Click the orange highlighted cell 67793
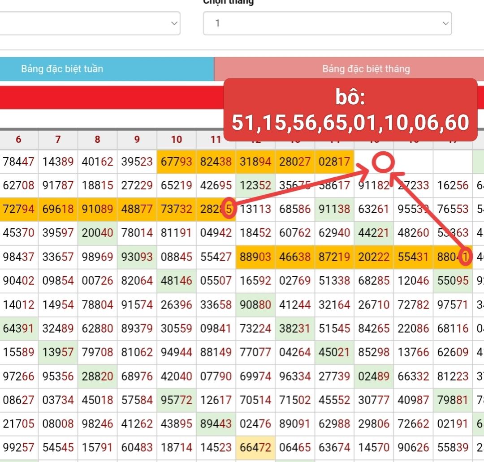 coord(177,162)
